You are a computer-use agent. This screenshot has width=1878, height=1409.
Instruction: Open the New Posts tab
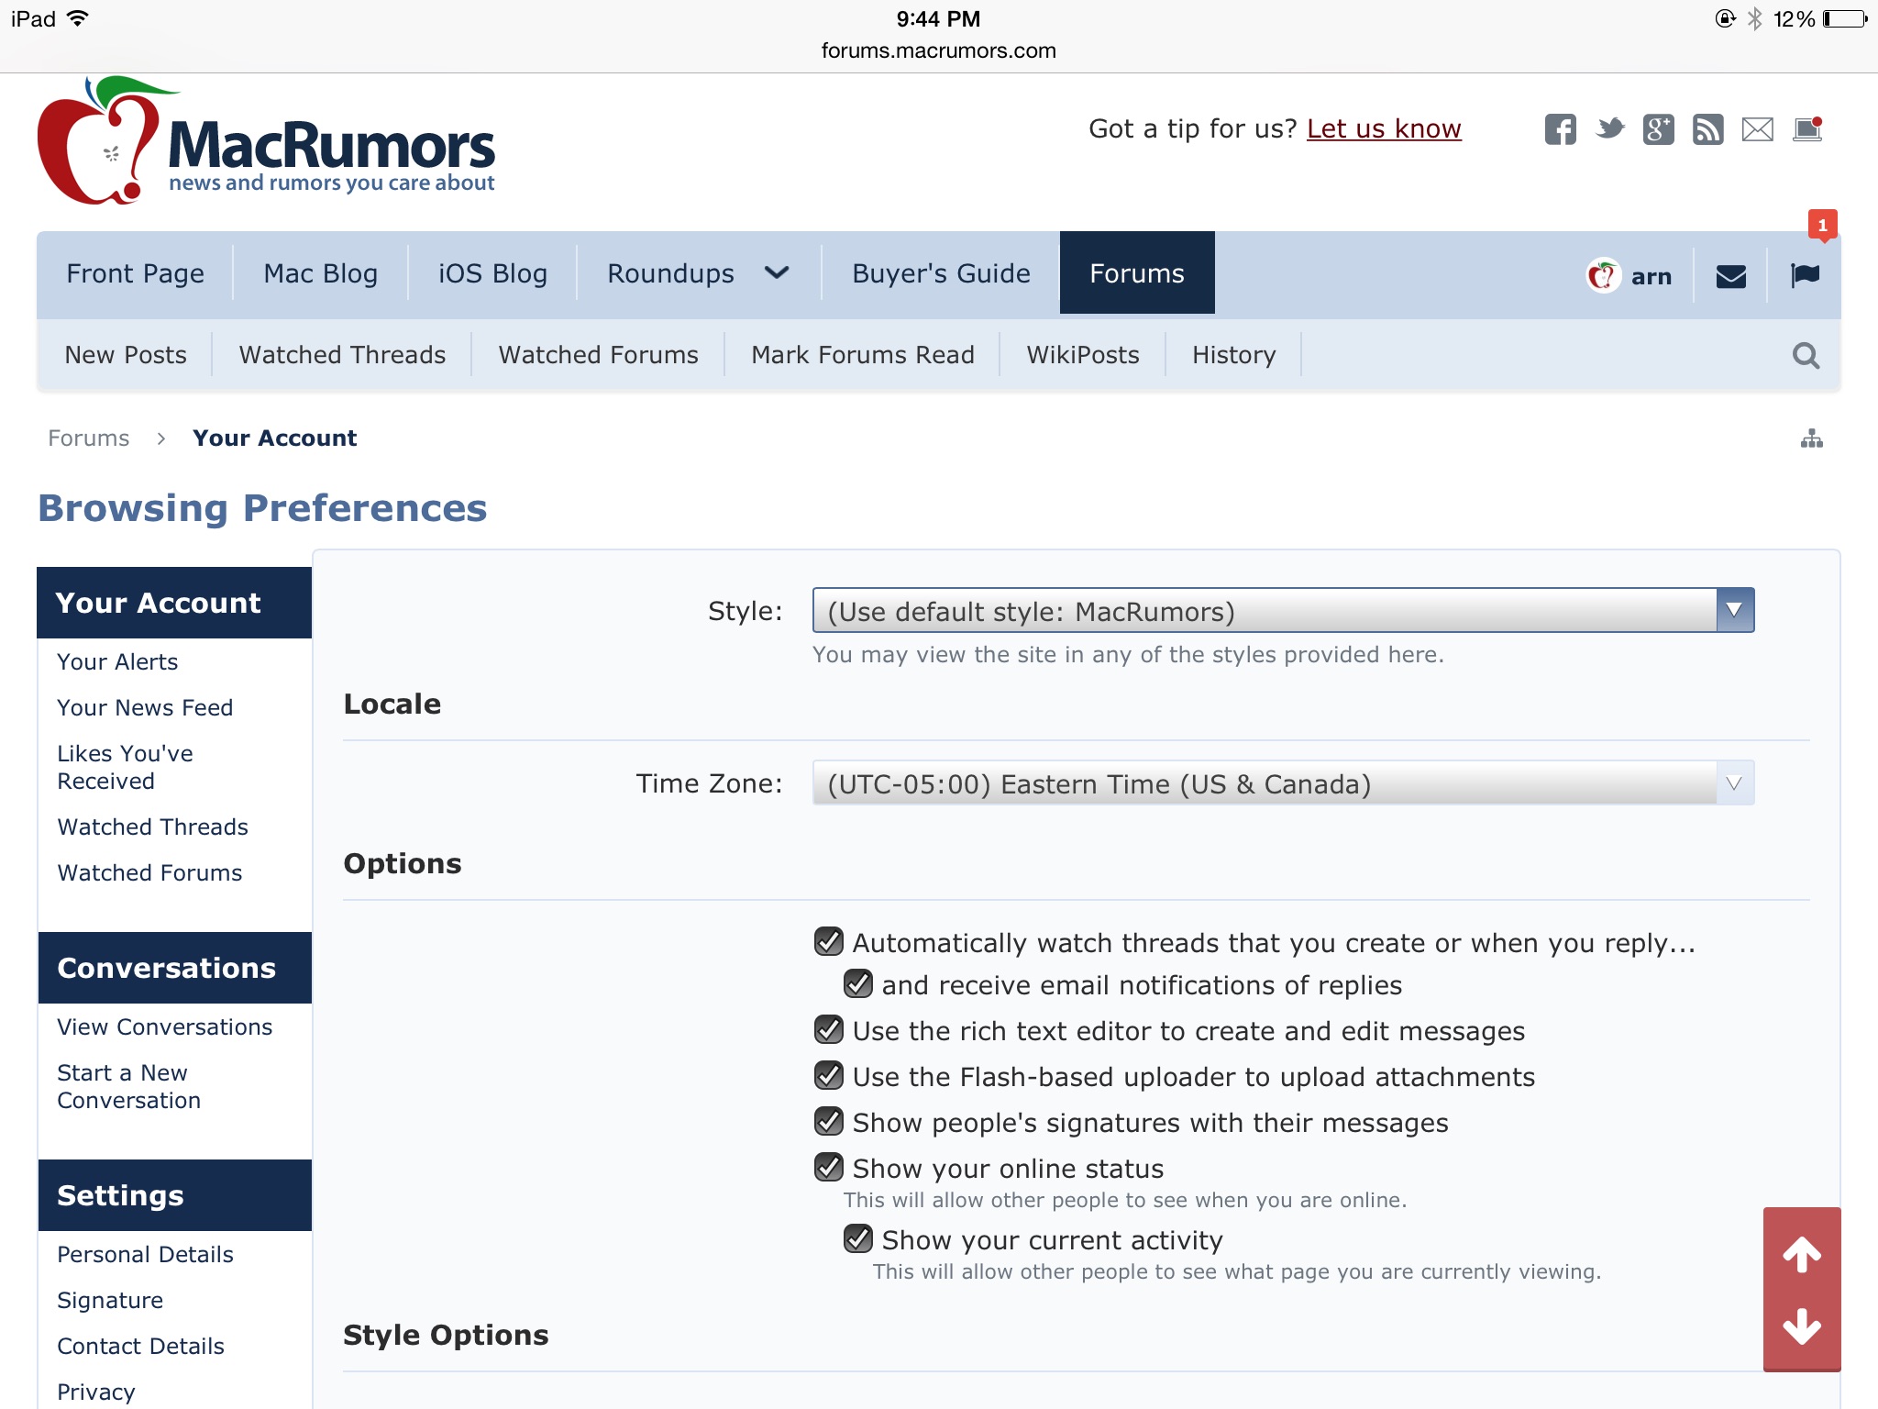click(126, 355)
